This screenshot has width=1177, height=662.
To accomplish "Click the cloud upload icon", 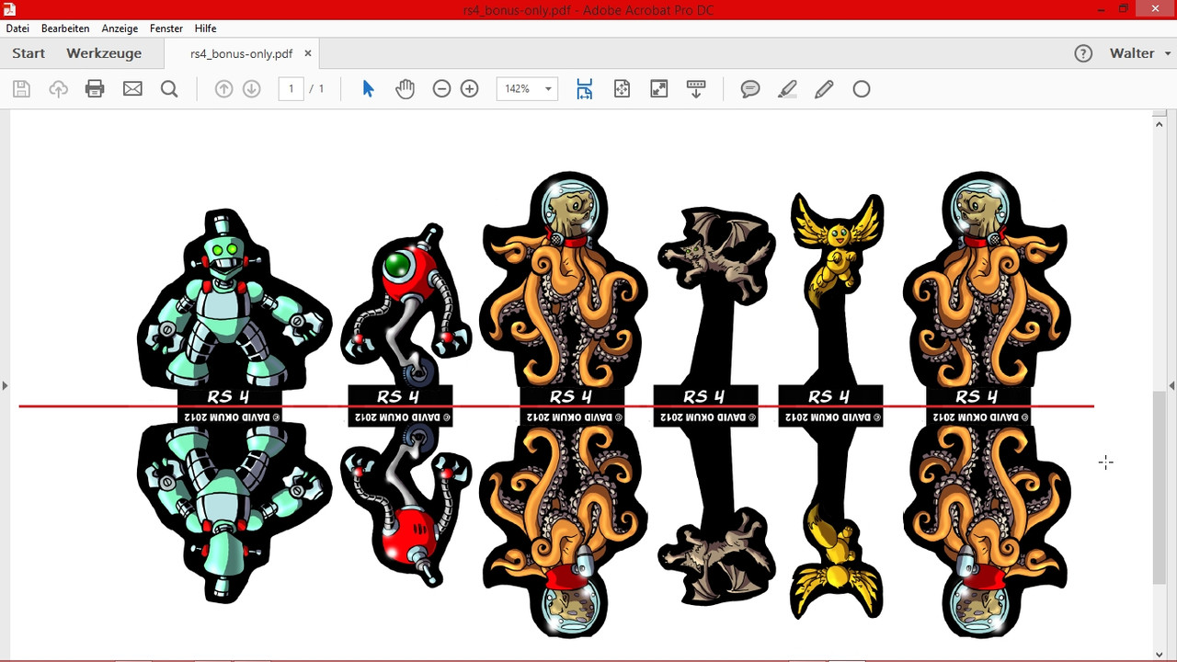I will pos(58,89).
